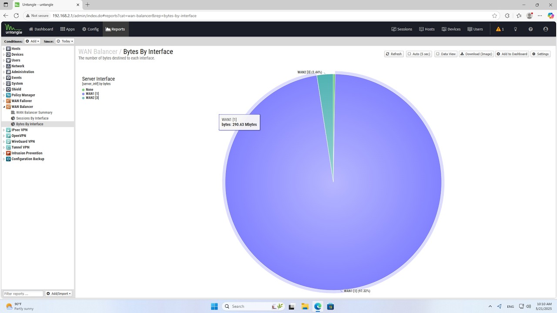Click the browser reload button
The image size is (557, 313).
tap(16, 16)
